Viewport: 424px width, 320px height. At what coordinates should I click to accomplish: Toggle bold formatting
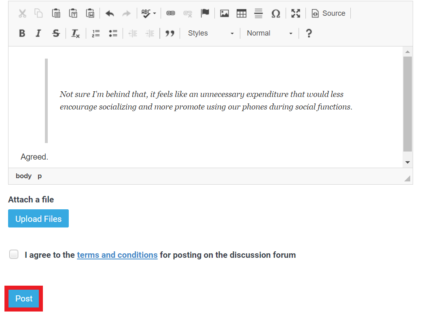[x=22, y=33]
